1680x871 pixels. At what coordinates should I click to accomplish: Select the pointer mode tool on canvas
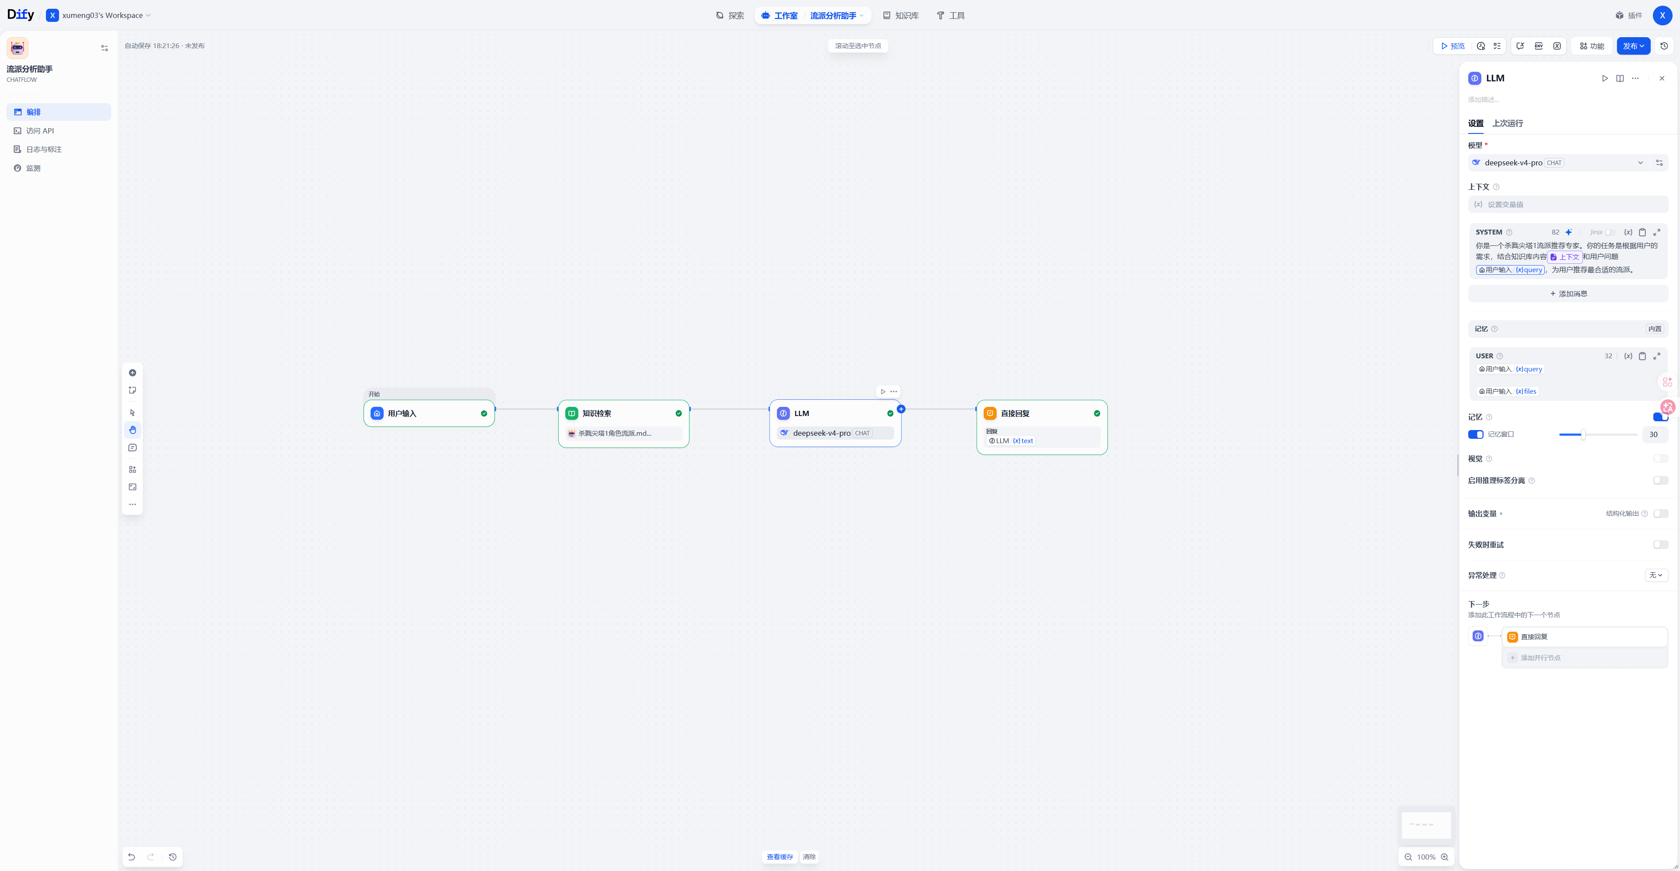133,413
